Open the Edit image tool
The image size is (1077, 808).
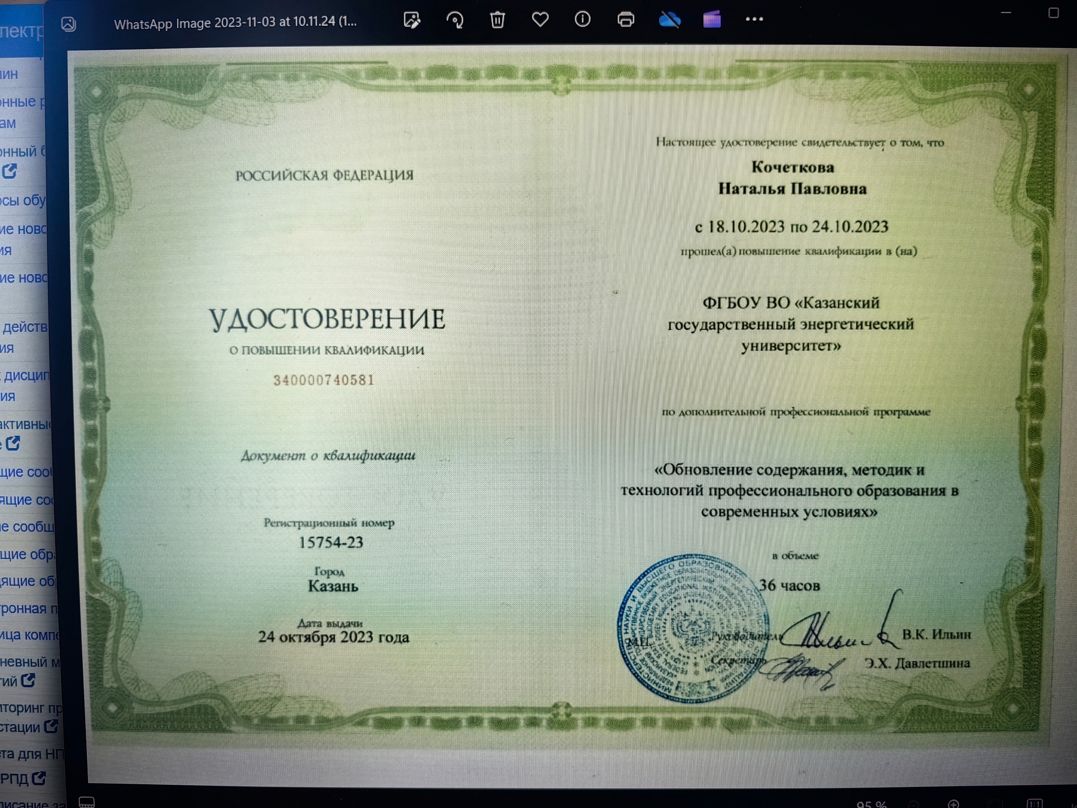[412, 20]
